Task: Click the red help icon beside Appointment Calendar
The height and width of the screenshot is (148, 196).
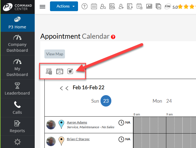Action: coord(113,37)
